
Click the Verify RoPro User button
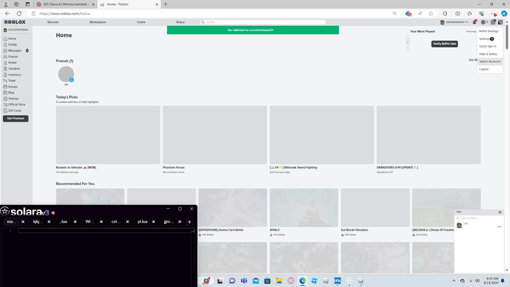coord(445,44)
